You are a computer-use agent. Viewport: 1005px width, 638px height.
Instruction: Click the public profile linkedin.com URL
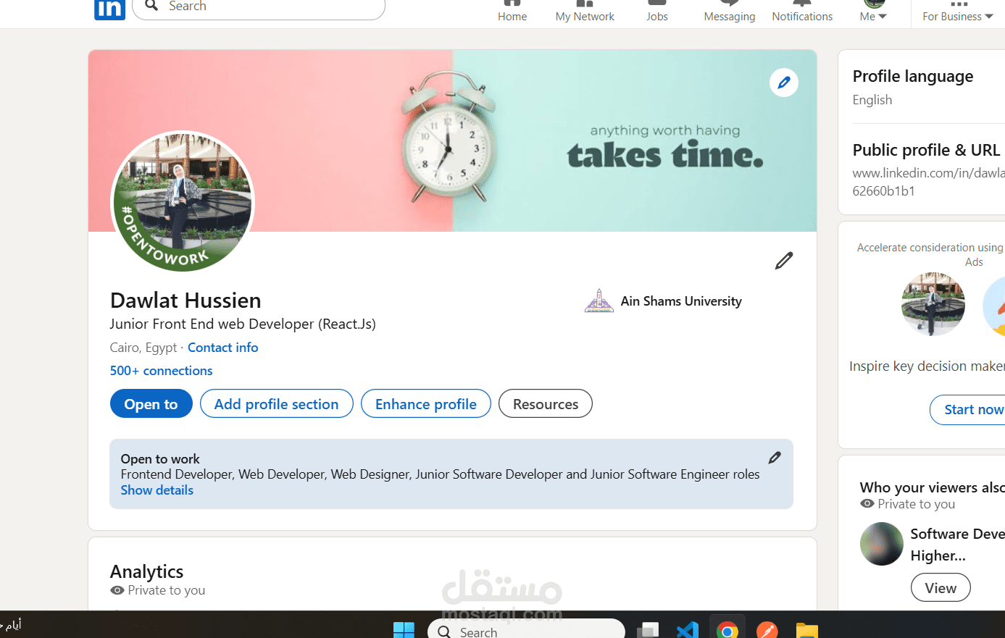pyautogui.click(x=928, y=182)
